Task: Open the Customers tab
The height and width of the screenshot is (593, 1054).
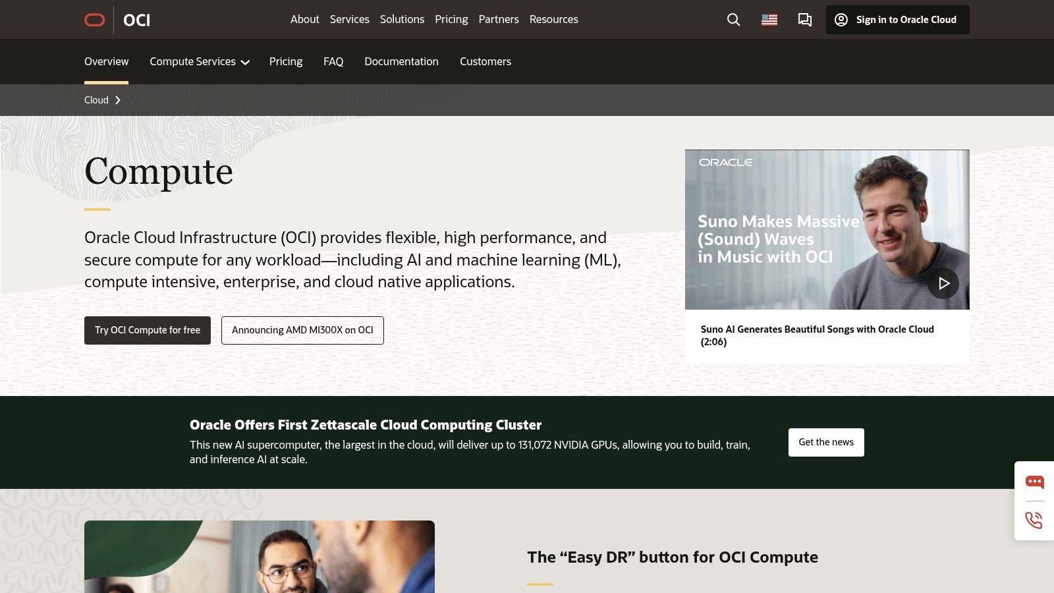Action: [485, 61]
